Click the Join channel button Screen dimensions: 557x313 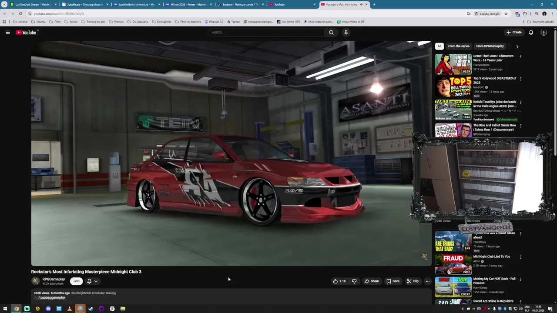point(77,281)
